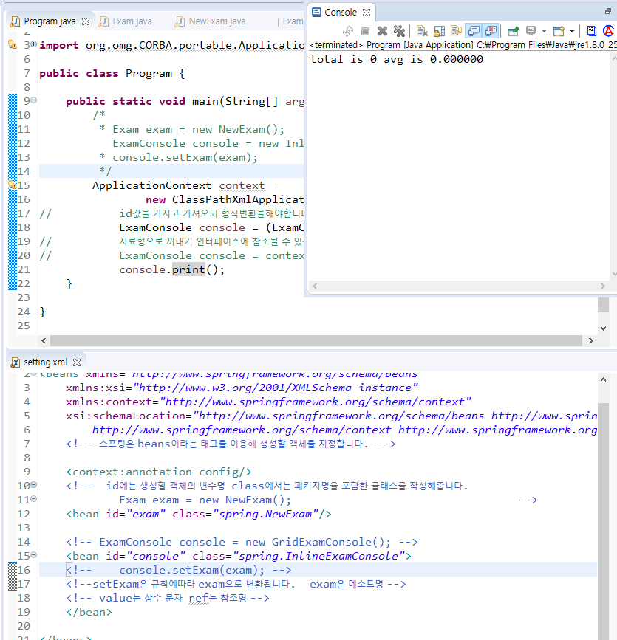Click '</bean>' closing tag on XML line 19
Image resolution: width=617 pixels, height=640 pixels.
pos(89,612)
